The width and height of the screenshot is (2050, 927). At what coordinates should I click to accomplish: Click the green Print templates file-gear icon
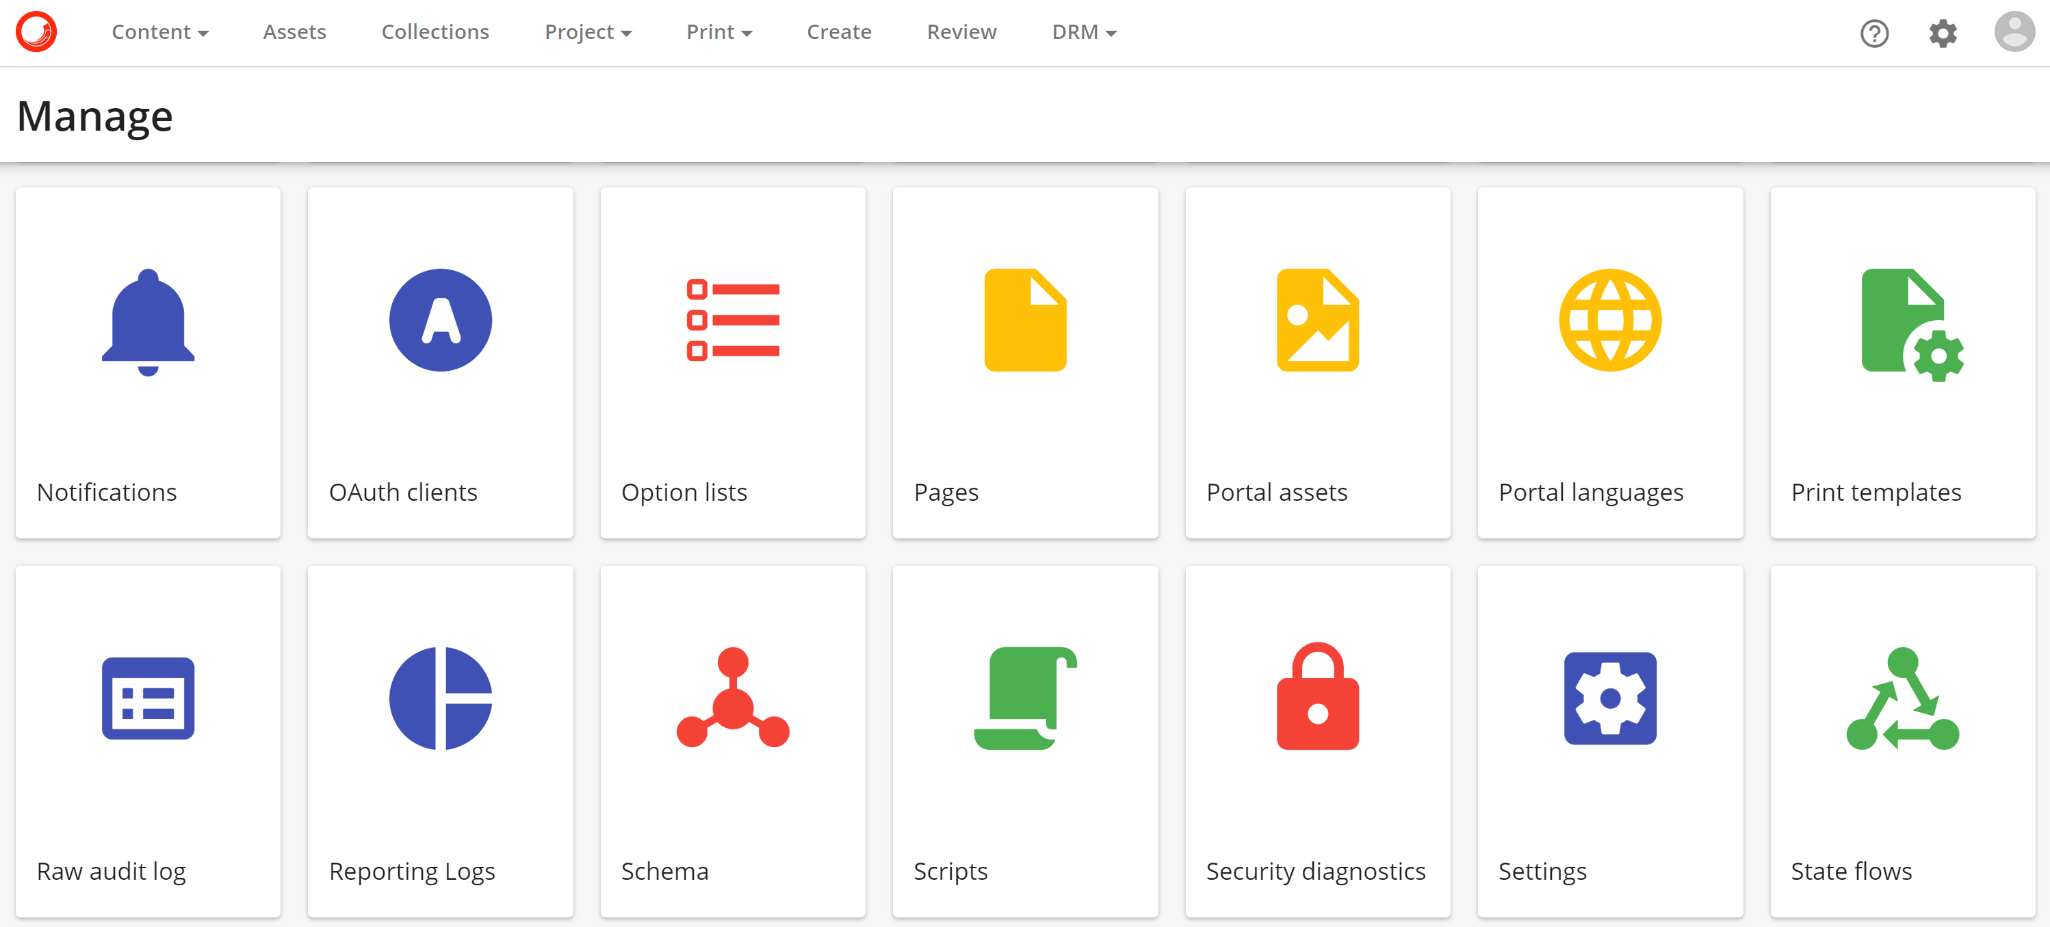click(1912, 325)
